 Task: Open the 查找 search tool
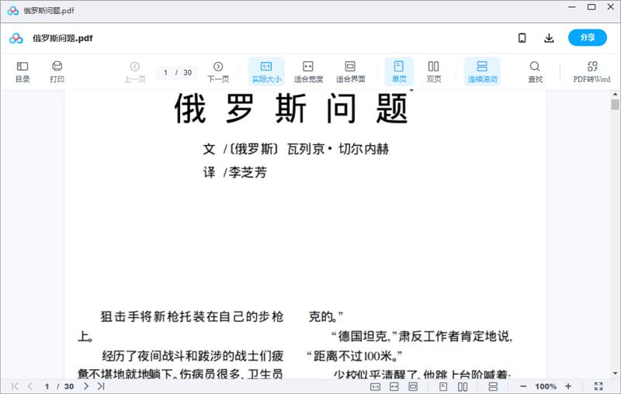pyautogui.click(x=535, y=71)
